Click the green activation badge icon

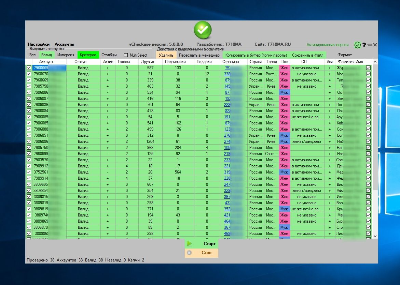(357, 45)
